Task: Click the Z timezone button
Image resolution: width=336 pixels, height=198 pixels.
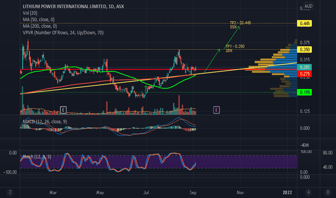Action: click(10, 192)
